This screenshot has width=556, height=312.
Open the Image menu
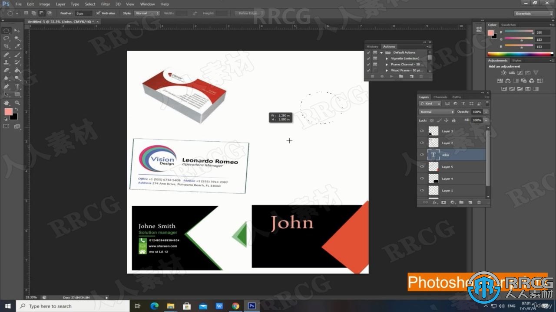[x=45, y=4]
